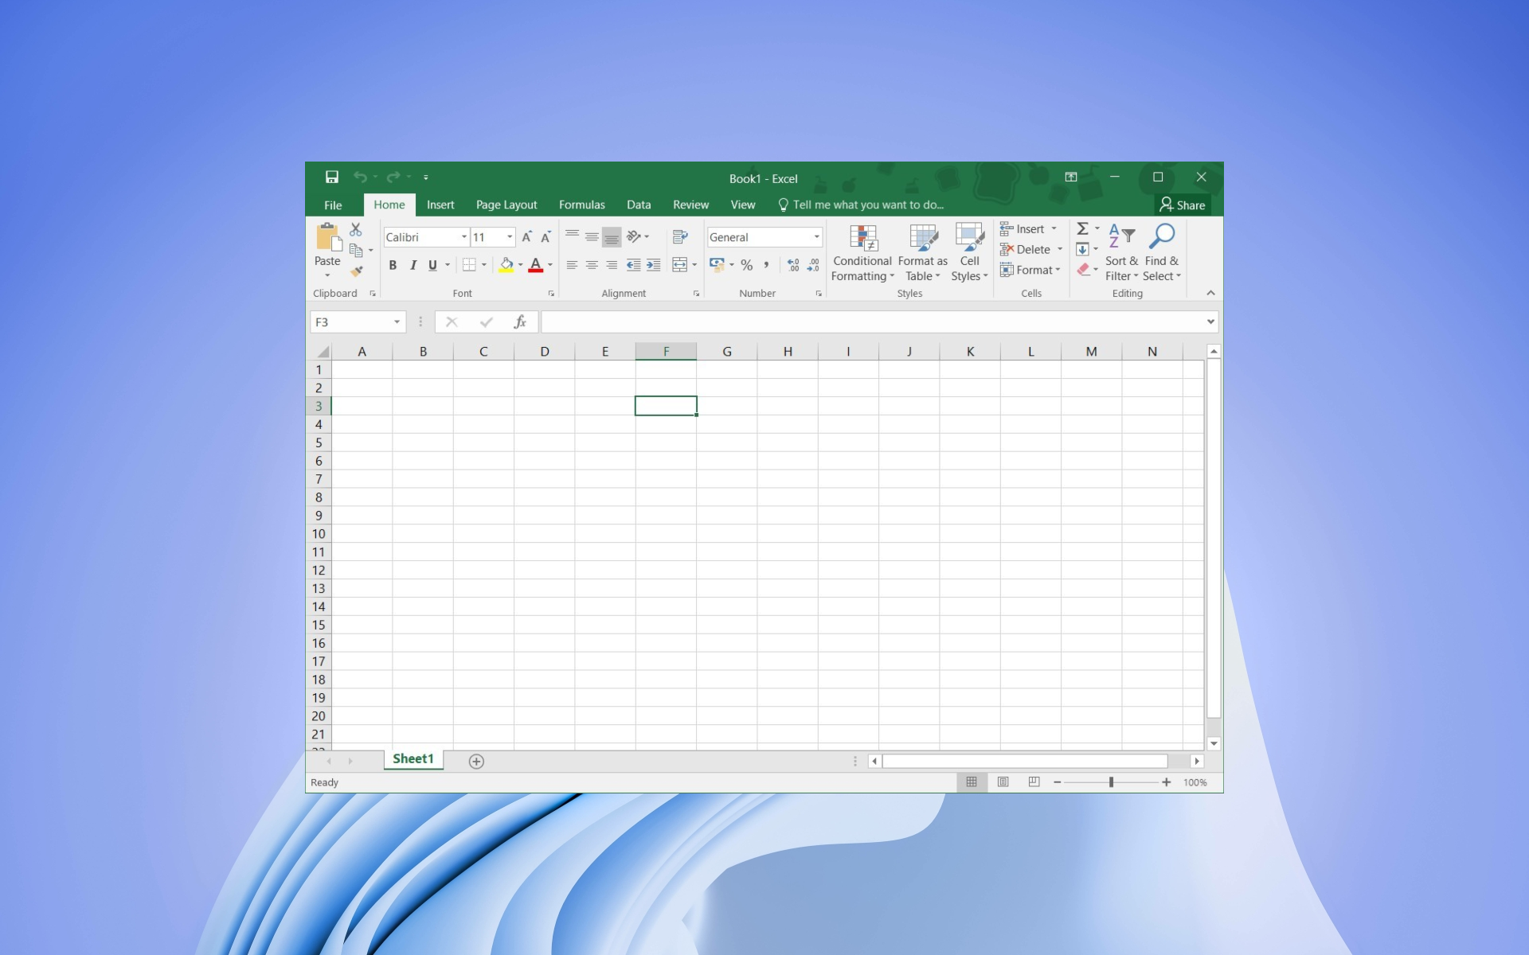This screenshot has width=1529, height=955.
Task: Click the AutoSum icon
Action: pyautogui.click(x=1082, y=228)
